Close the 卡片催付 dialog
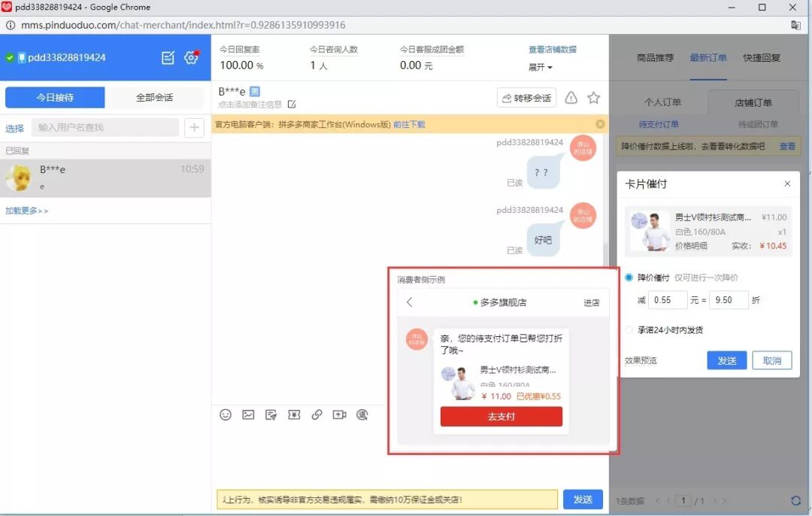 click(787, 184)
